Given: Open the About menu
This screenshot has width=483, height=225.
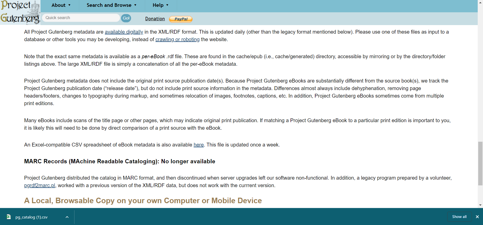Looking at the screenshot, I should point(61,5).
